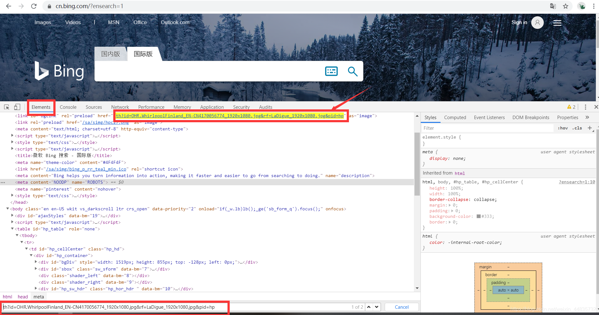Open the ?ensearch=1:10 source link
The width and height of the screenshot is (599, 315).
click(577, 182)
